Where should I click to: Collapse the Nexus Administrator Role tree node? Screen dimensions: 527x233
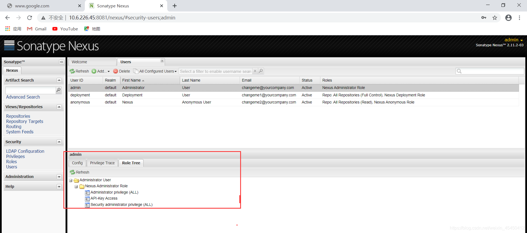click(x=76, y=186)
